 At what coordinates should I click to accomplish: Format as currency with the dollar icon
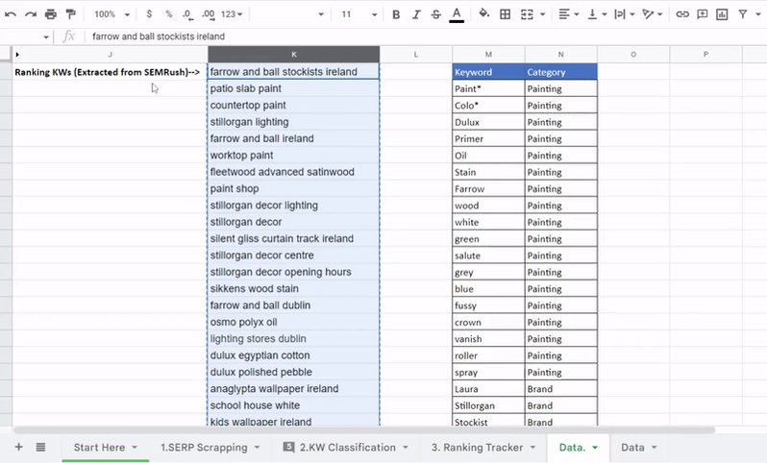tap(149, 14)
